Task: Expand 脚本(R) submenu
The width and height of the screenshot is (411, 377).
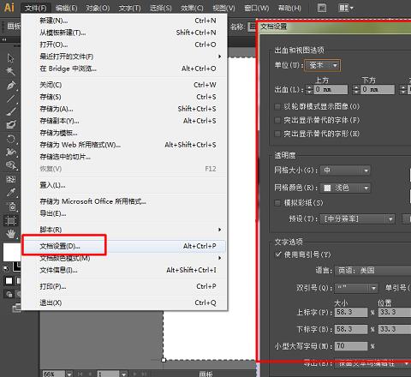Action: [x=124, y=230]
